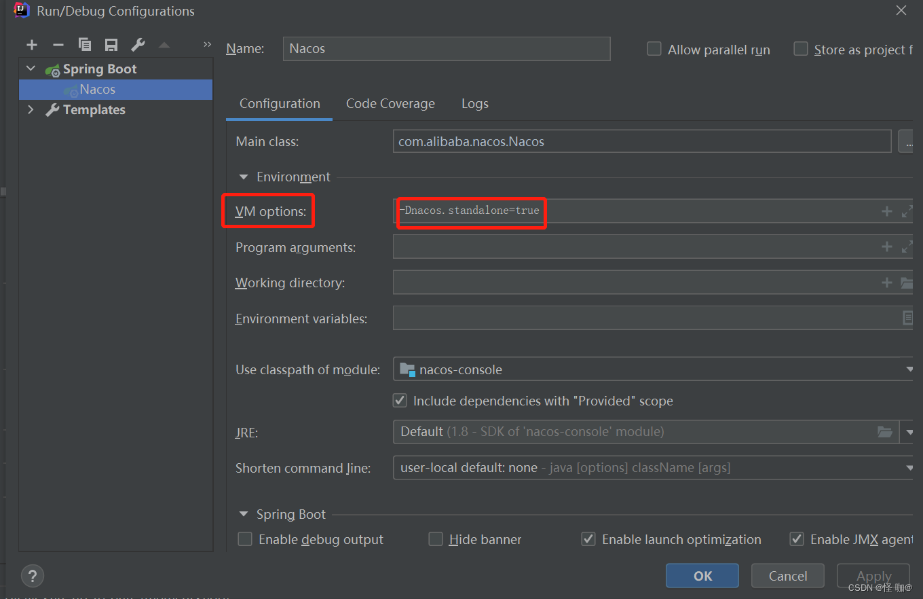Toggle Include dependencies with Provided scope
This screenshot has height=599, width=923.
(x=400, y=401)
